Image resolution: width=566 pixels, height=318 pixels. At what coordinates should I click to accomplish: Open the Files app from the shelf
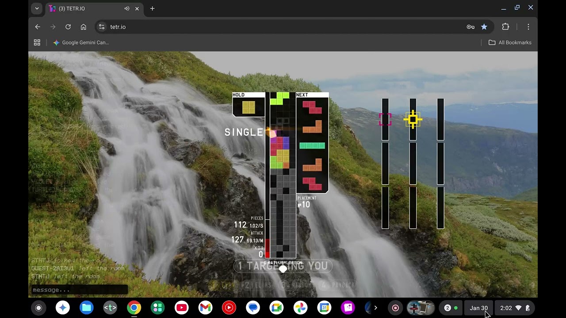[x=87, y=308]
